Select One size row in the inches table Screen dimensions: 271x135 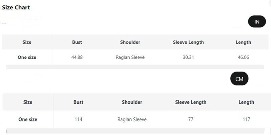pos(27,57)
